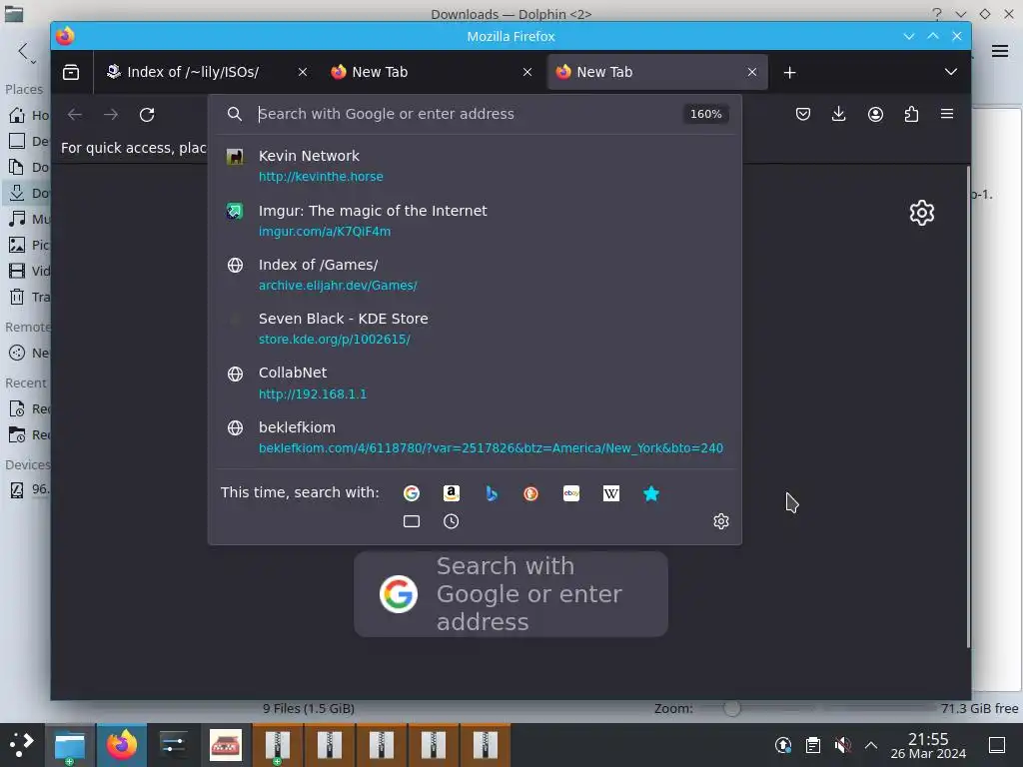Open clock showing 21:55
Viewport: 1023px width, 767px height.
point(928,745)
